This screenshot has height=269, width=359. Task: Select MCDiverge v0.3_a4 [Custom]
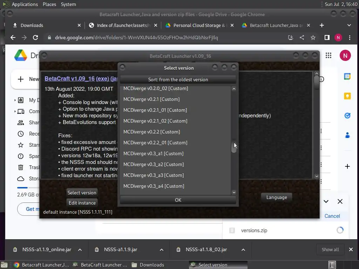click(x=176, y=186)
